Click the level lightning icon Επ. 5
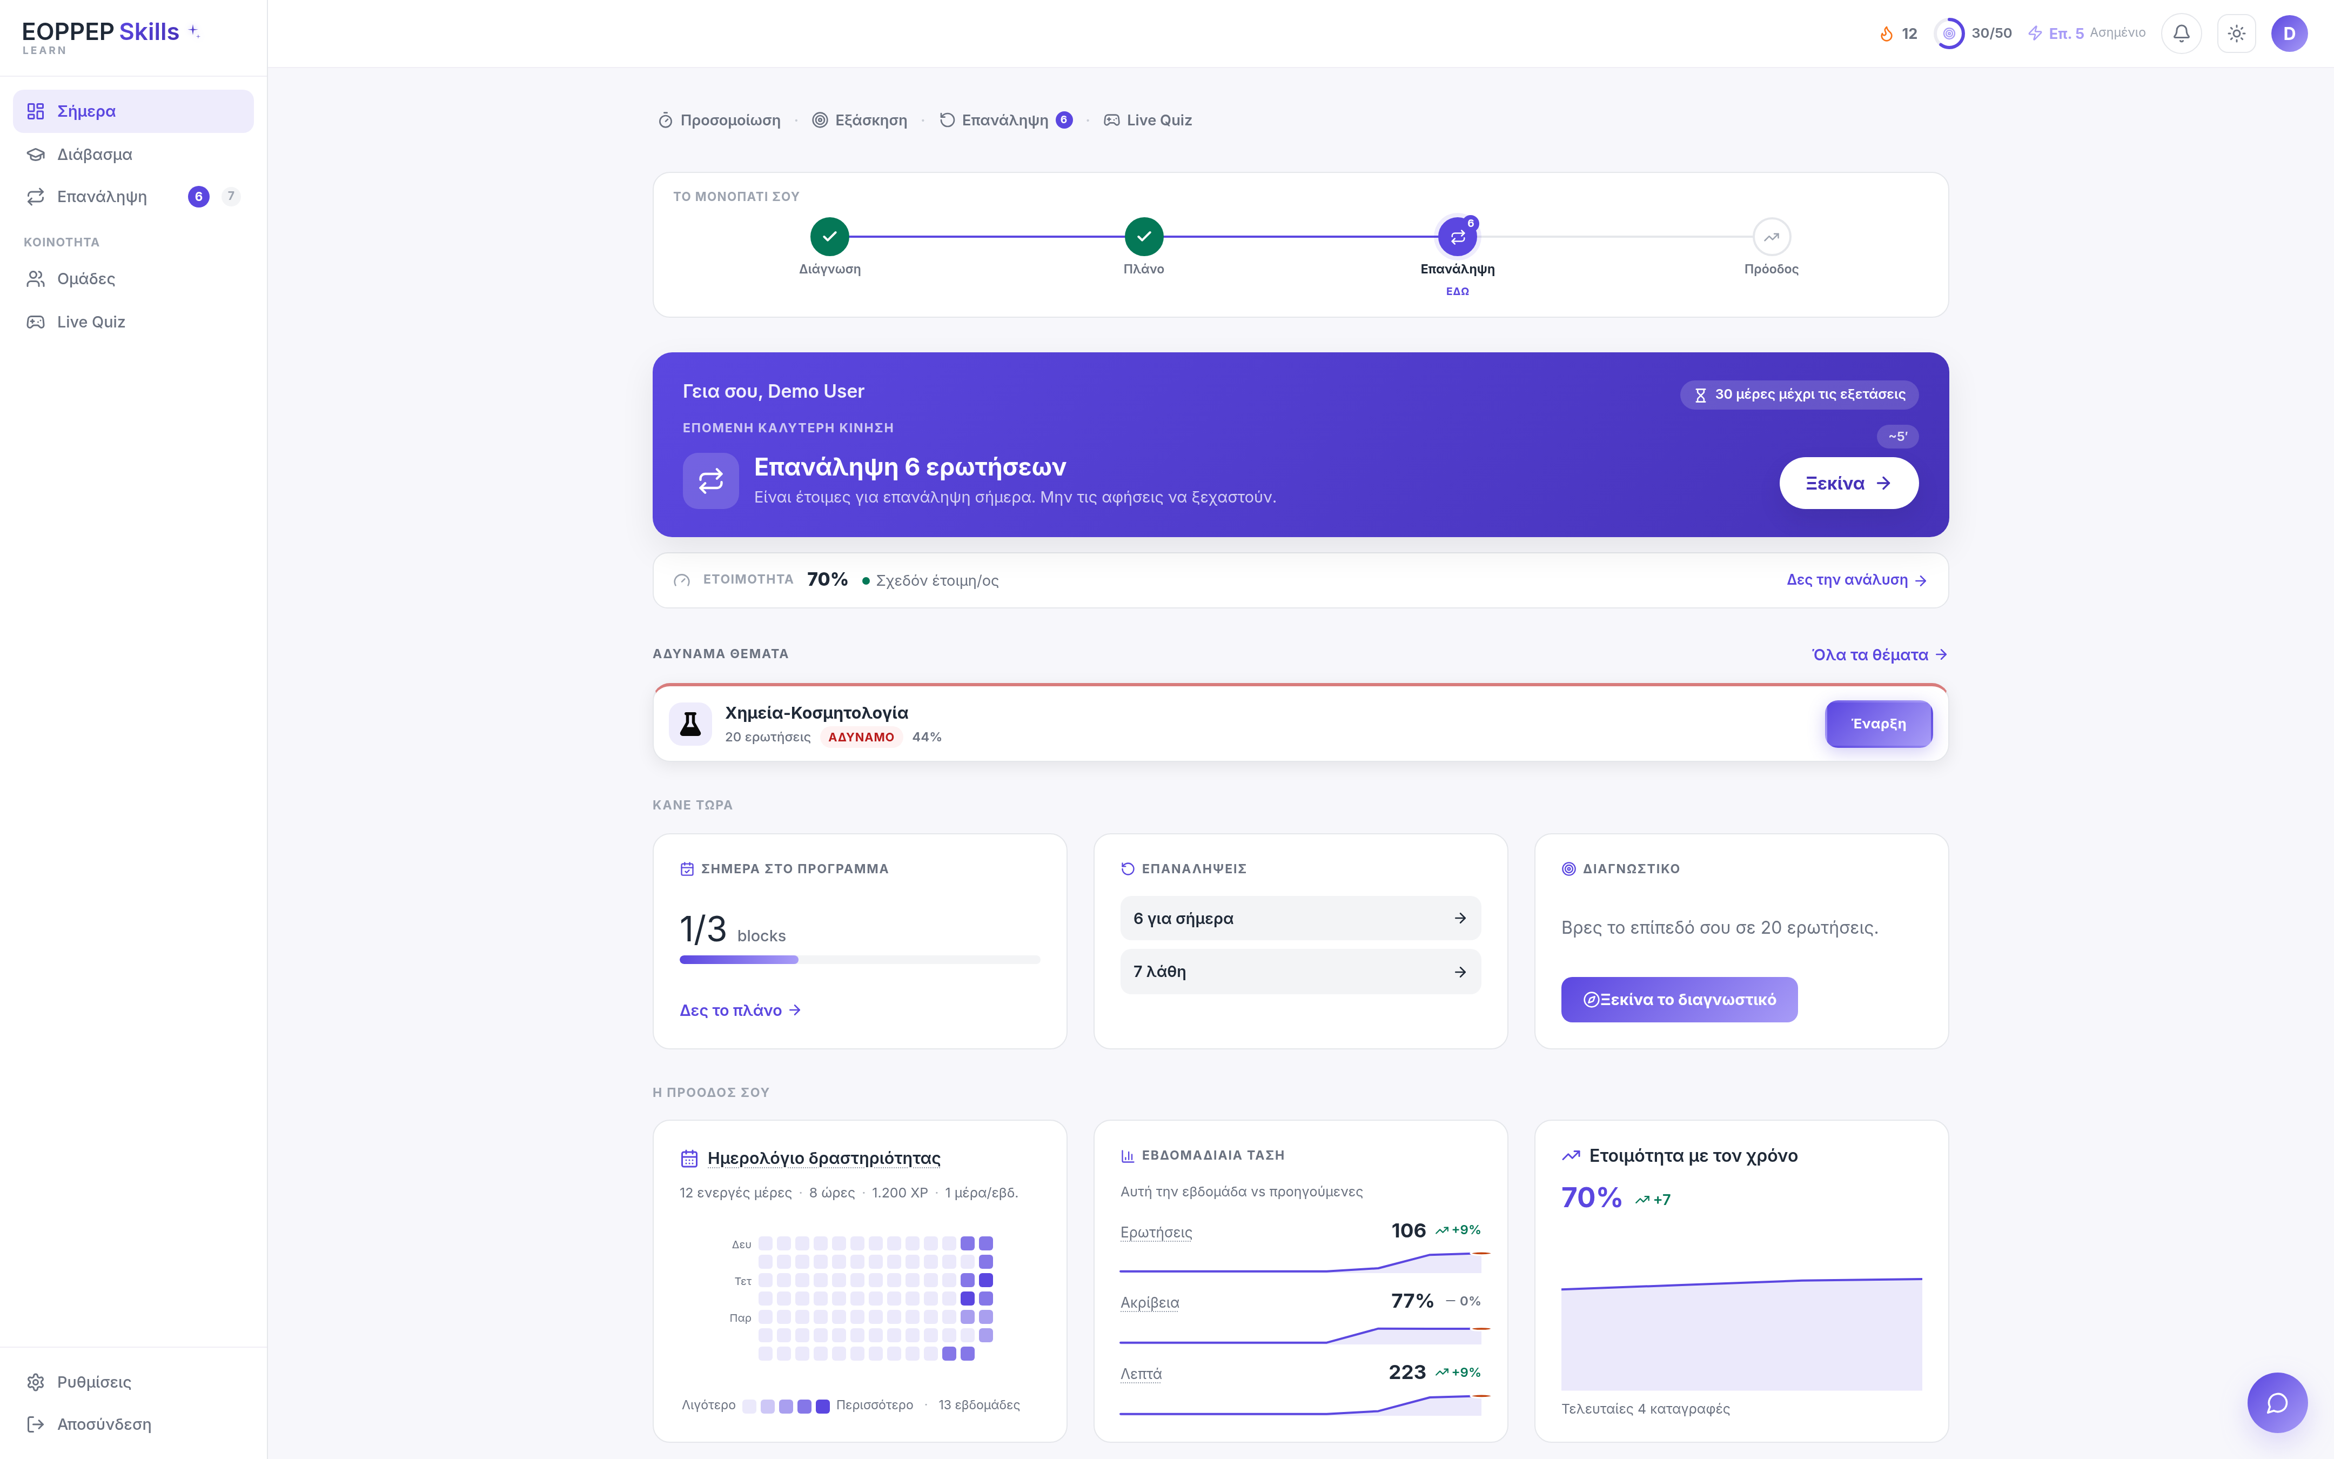This screenshot has width=2334, height=1459. coord(2035,34)
